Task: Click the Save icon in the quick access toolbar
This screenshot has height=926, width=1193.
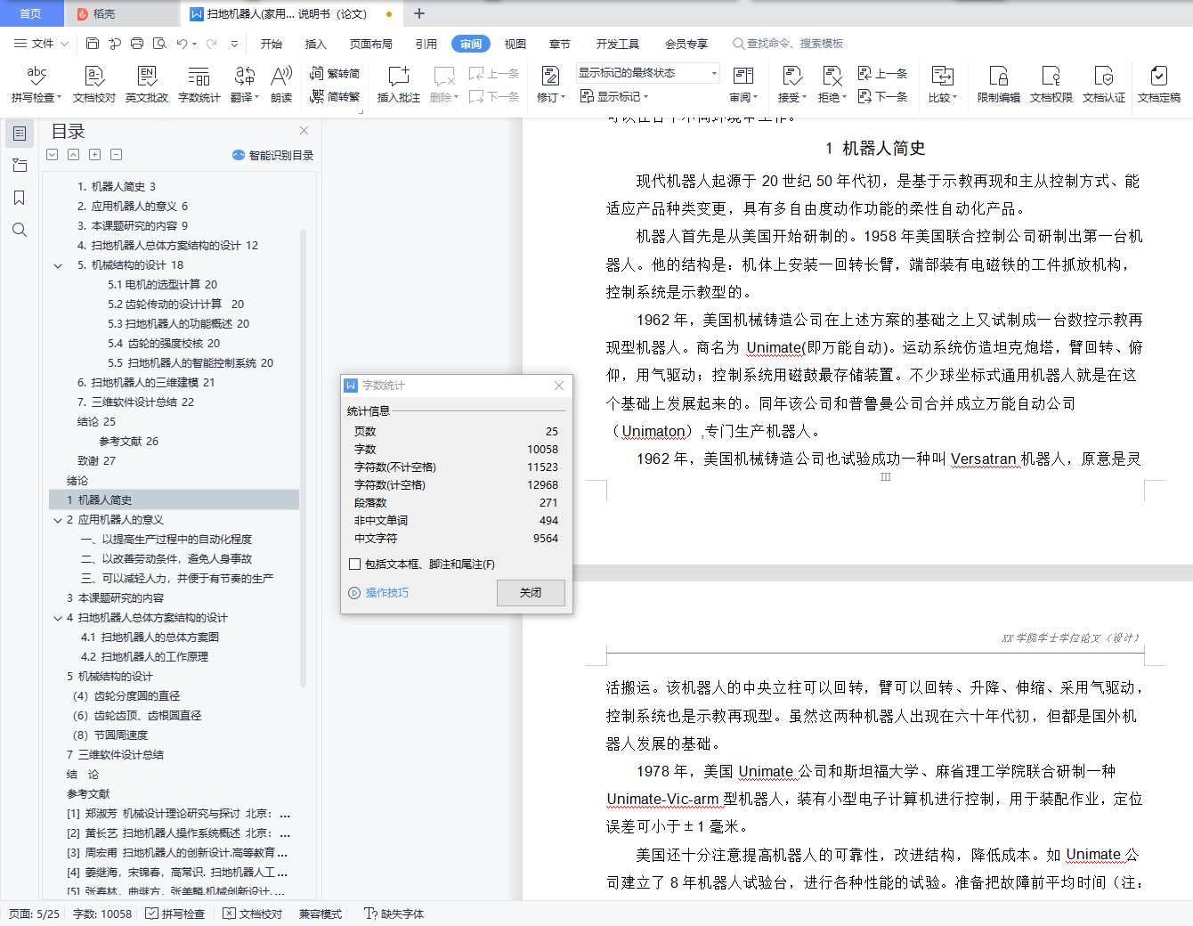Action: [x=93, y=44]
